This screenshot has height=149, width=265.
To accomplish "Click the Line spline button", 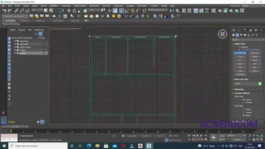I will 240,53.
